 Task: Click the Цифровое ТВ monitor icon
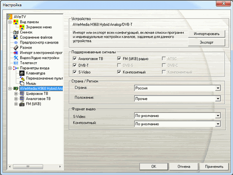click(22, 94)
